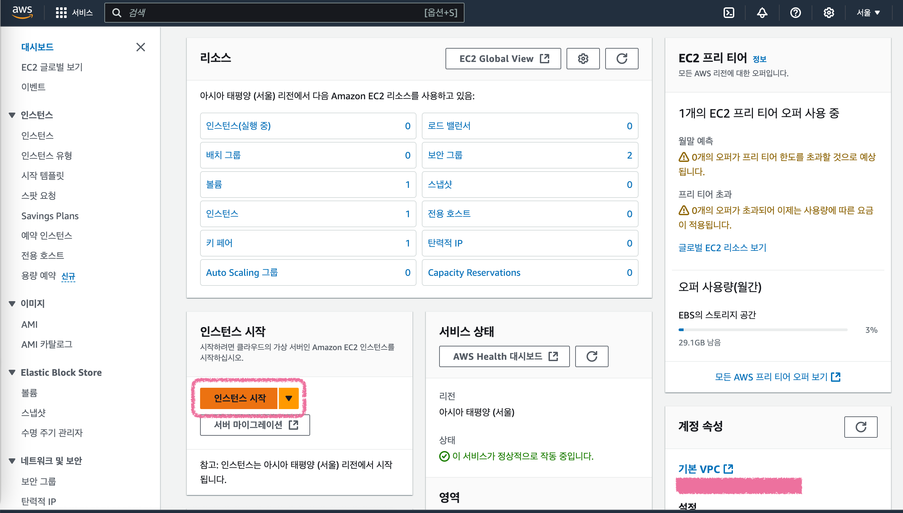The height and width of the screenshot is (513, 903).
Task: Click the EBS storage usage progress bar
Action: click(x=762, y=330)
